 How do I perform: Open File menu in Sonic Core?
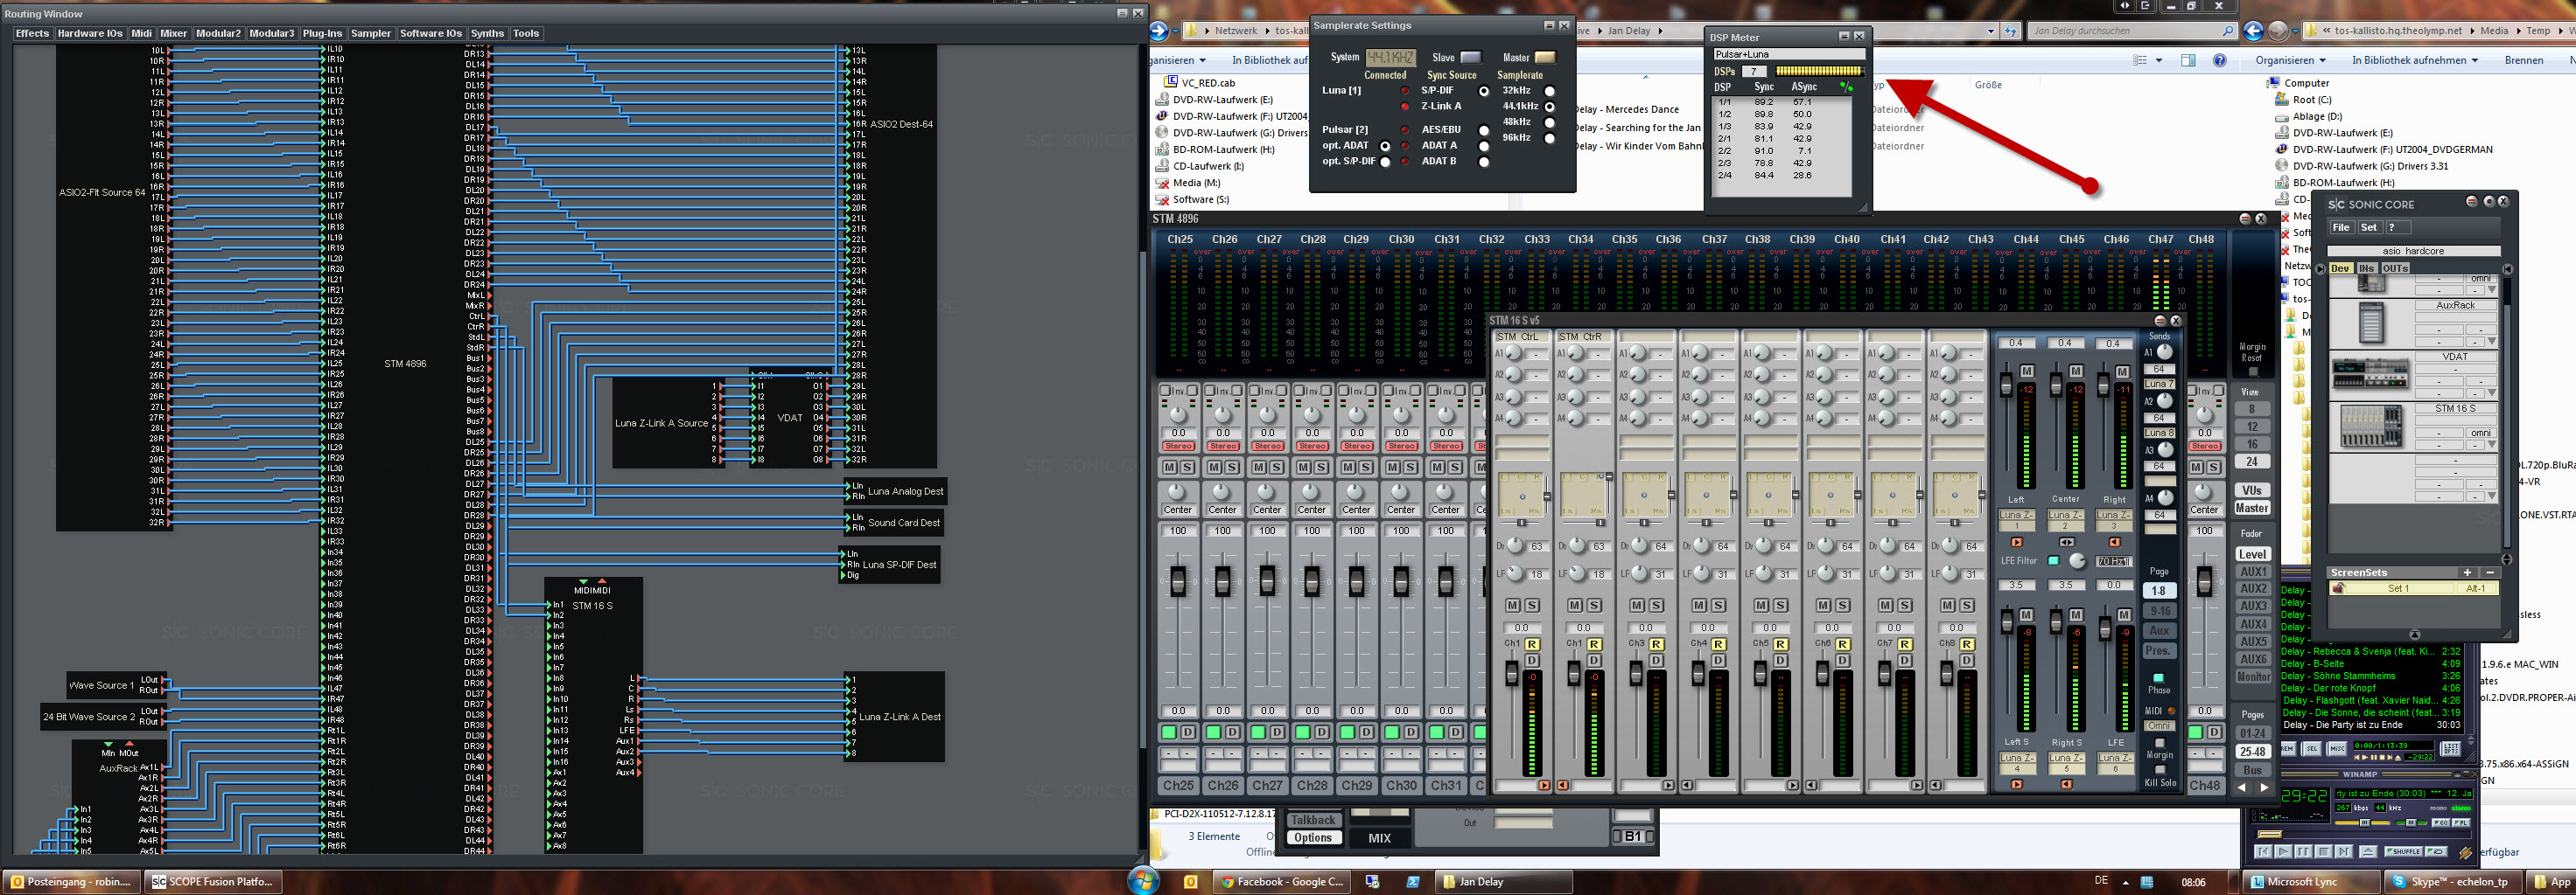pyautogui.click(x=2343, y=228)
